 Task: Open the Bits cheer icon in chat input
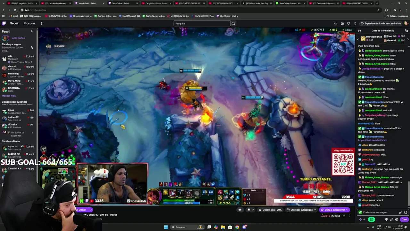pos(400,212)
